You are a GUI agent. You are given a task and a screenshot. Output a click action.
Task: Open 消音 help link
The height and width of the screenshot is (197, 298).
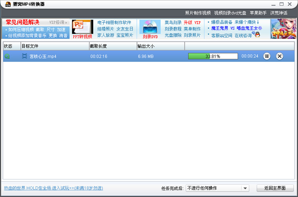pyautogui.click(x=63, y=36)
